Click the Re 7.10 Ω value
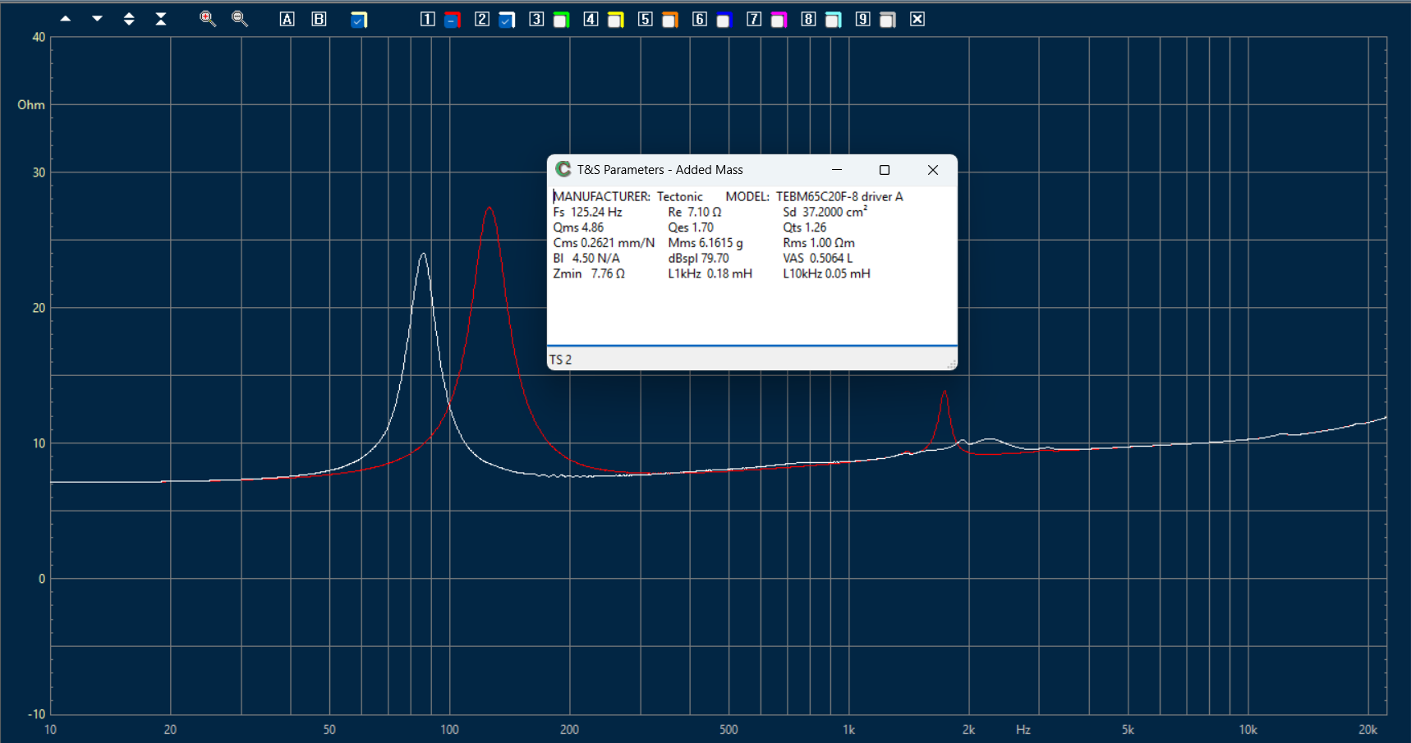 pos(695,212)
